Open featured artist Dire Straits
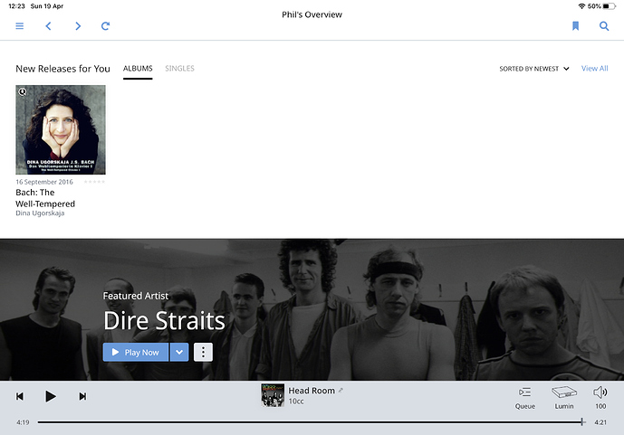Image resolution: width=624 pixels, height=435 pixels. tap(164, 320)
